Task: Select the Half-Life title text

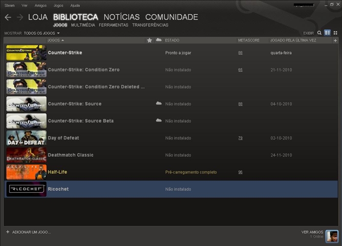Action: pyautogui.click(x=57, y=172)
